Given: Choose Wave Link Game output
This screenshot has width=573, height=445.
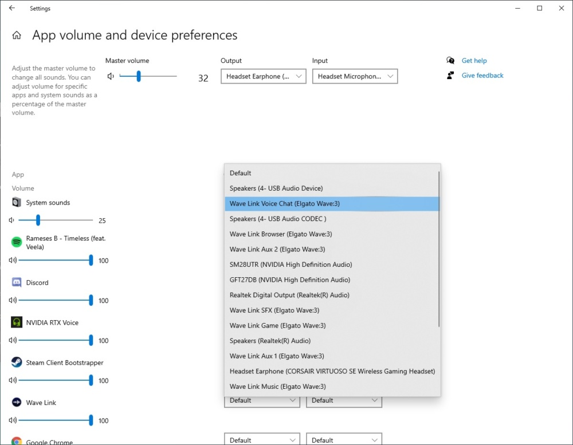Looking at the screenshot, I should point(332,325).
